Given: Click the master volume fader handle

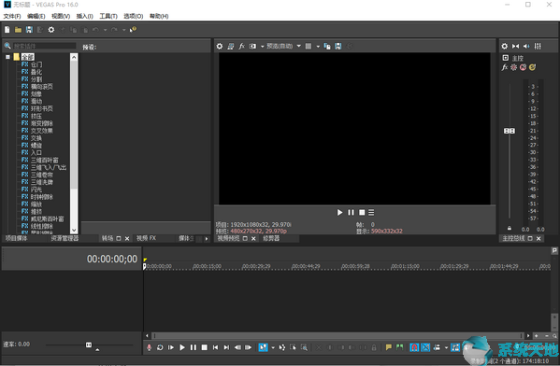Looking at the screenshot, I should click(x=510, y=131).
